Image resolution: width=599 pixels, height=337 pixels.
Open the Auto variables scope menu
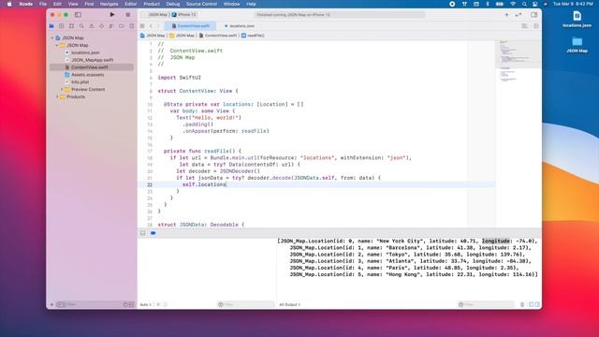146,304
